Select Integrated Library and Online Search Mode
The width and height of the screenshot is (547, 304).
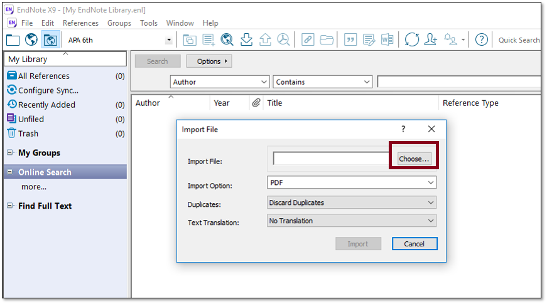(51, 39)
